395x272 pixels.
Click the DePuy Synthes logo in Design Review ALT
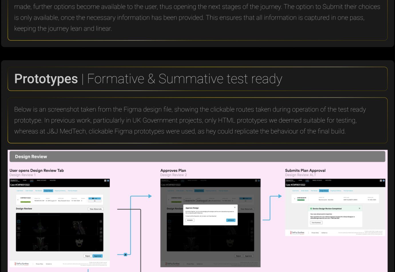tap(297, 232)
